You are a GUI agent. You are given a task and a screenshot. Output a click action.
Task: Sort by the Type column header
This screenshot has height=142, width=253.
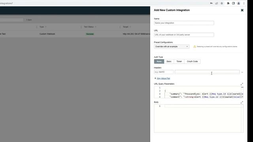[43, 27]
